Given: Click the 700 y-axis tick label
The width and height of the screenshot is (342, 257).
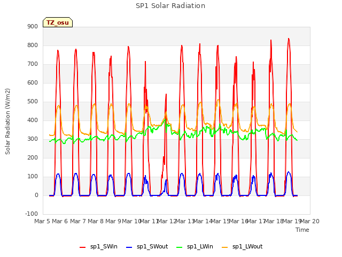Looking at the screenshot, I should [33, 64].
